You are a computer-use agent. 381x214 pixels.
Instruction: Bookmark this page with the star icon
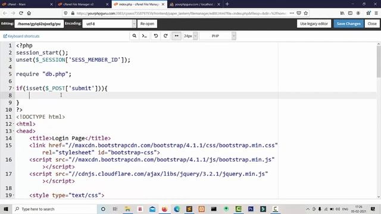(x=305, y=13)
